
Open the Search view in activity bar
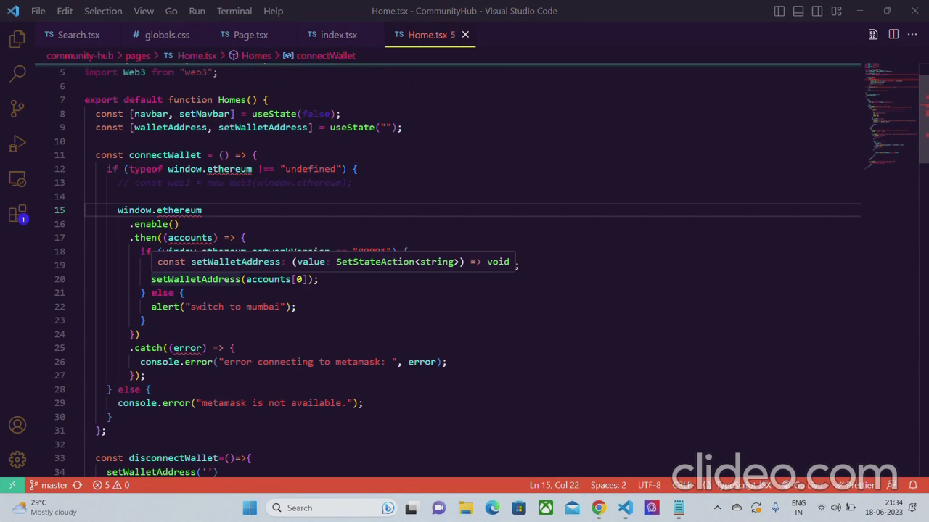point(17,73)
